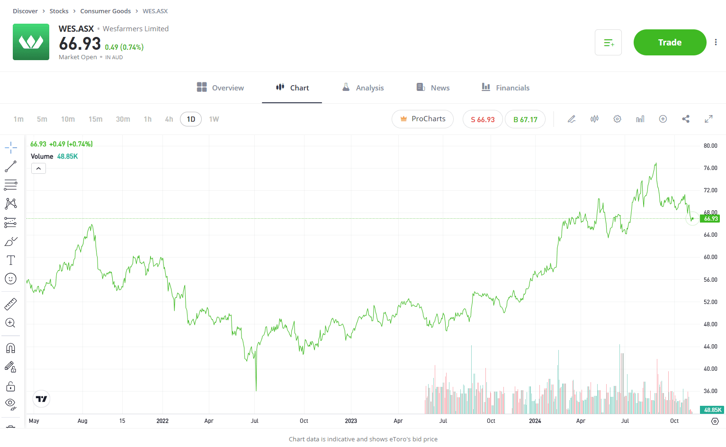Open the add-to-watchlist menu
This screenshot has height=447, width=726.
(x=608, y=43)
